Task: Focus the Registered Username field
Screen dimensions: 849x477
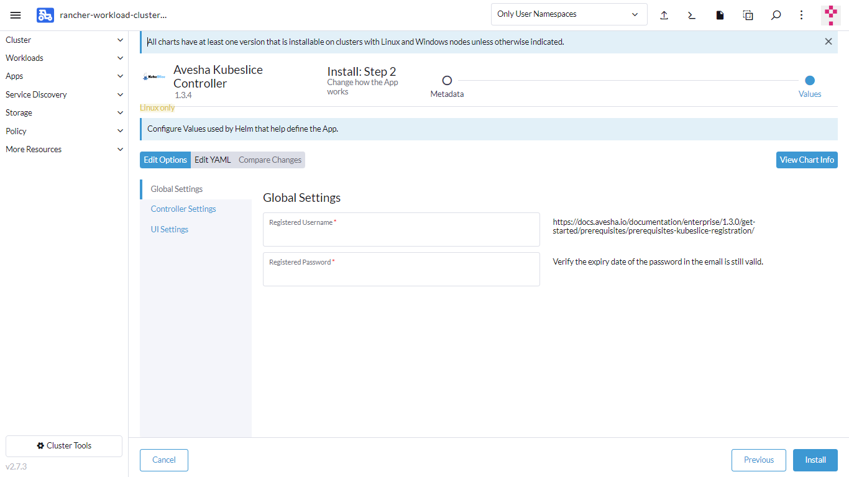Action: tap(402, 230)
